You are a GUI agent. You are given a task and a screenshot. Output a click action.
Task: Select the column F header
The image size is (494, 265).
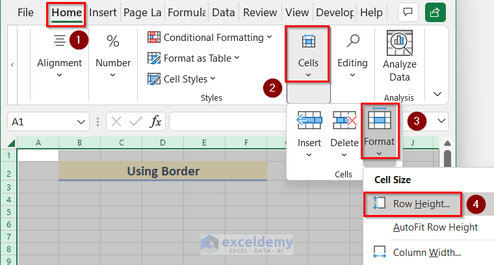coord(246,143)
